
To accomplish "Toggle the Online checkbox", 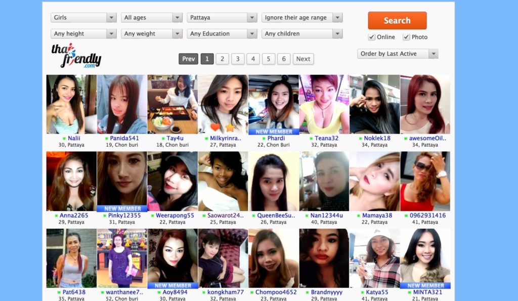I will pyautogui.click(x=372, y=37).
